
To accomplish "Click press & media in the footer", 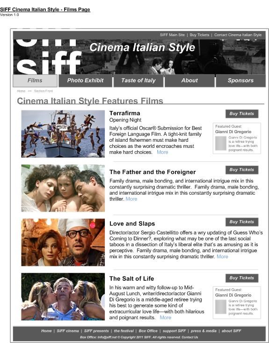I will (204, 331).
